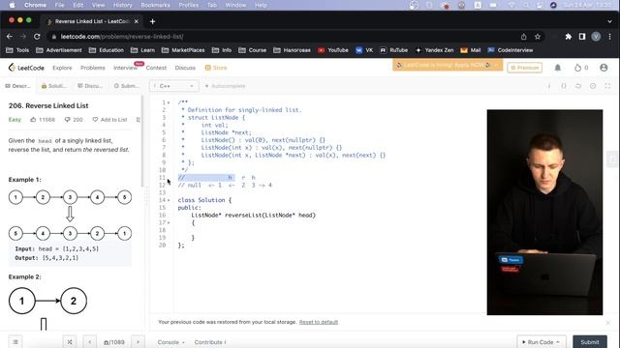
Task: Toggle editor fullscreen icon
Action: click(607, 86)
